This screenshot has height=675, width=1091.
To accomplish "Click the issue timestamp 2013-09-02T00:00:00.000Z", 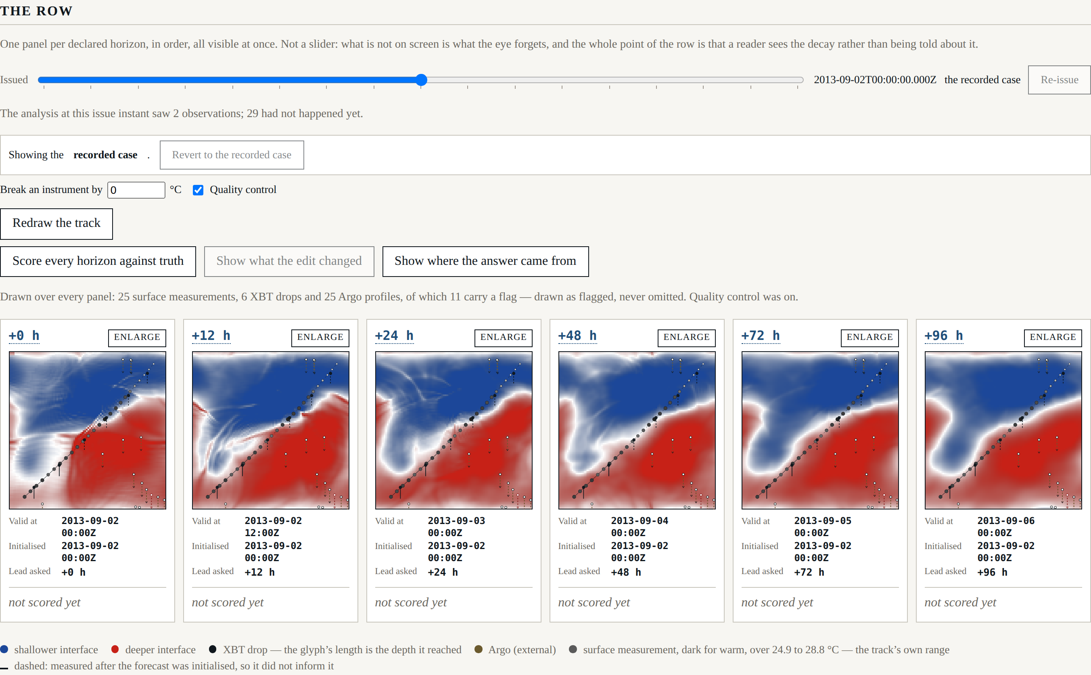I will pyautogui.click(x=875, y=80).
